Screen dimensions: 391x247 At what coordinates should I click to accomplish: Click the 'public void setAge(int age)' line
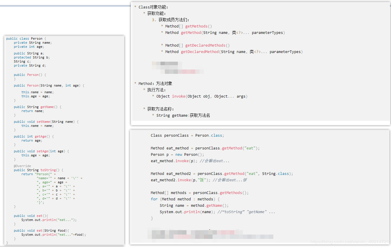click(41, 151)
